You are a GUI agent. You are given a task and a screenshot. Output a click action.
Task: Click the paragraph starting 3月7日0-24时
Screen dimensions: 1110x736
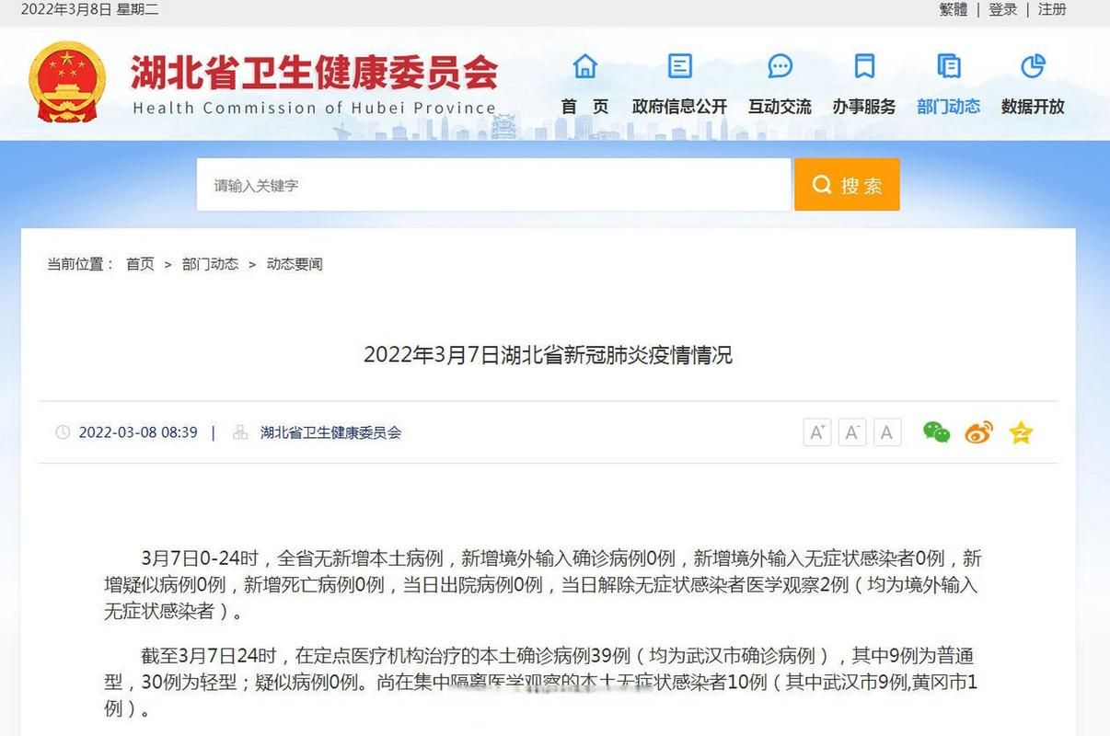[x=543, y=584]
